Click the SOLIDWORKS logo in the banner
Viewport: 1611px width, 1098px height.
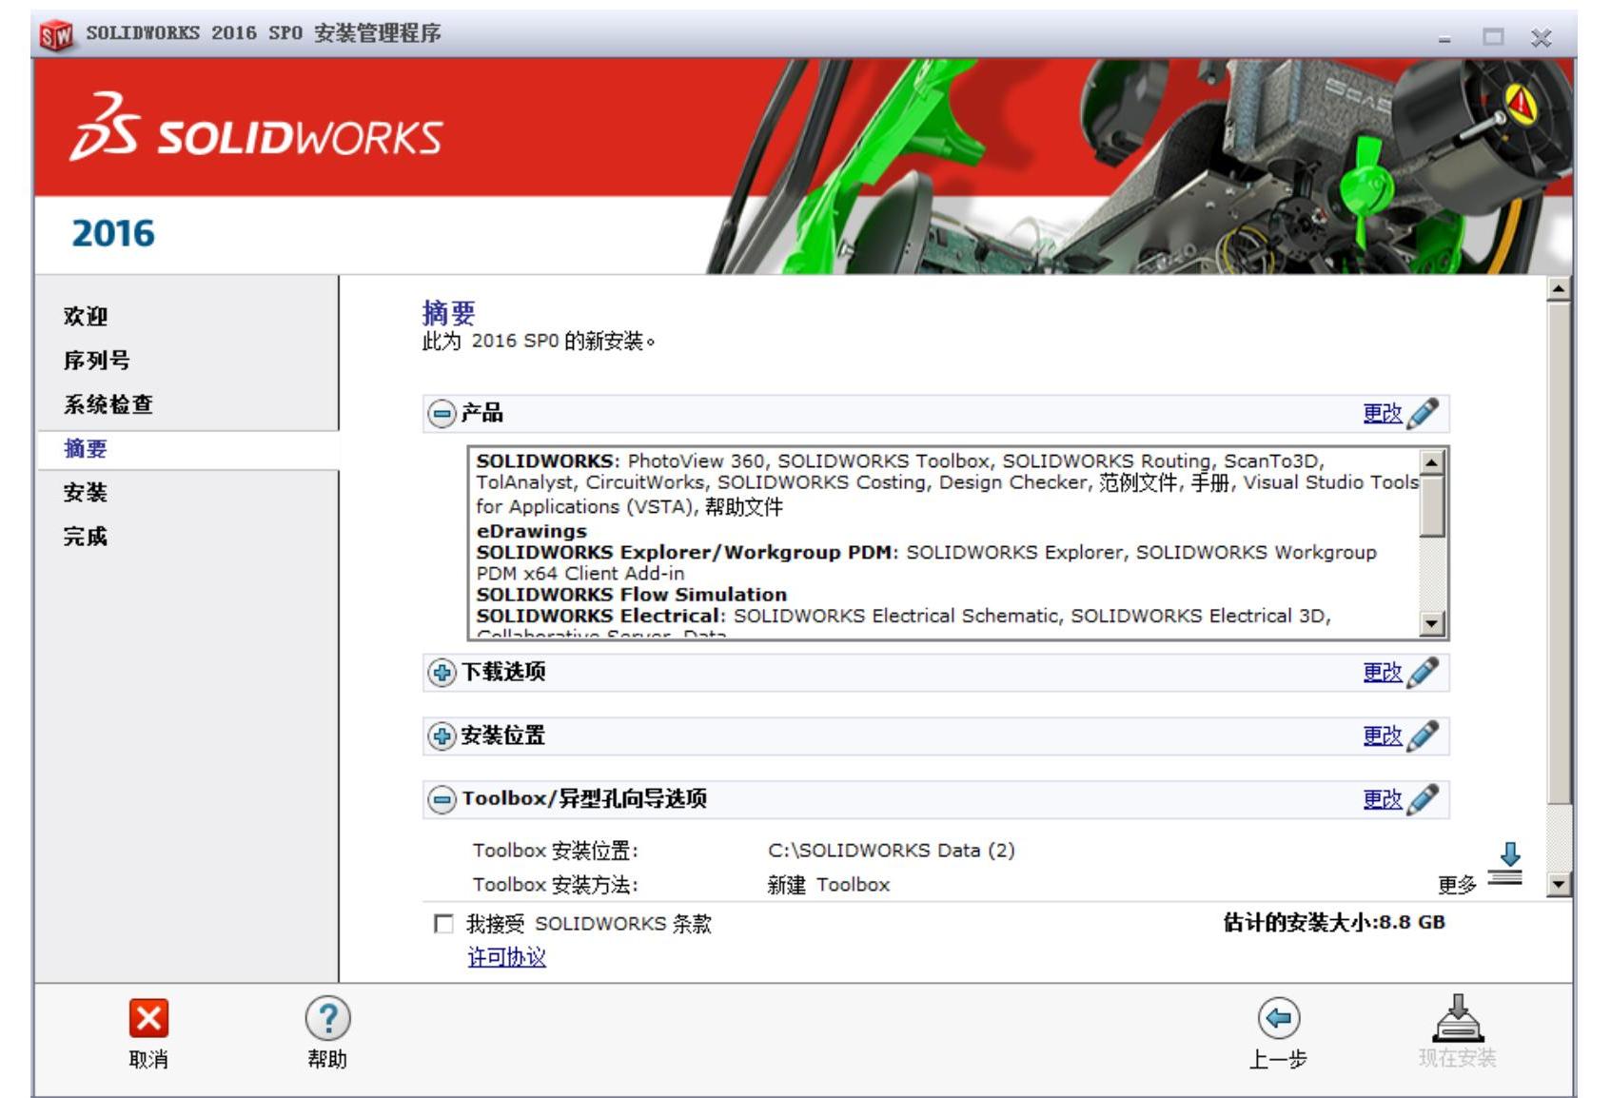pyautogui.click(x=256, y=127)
